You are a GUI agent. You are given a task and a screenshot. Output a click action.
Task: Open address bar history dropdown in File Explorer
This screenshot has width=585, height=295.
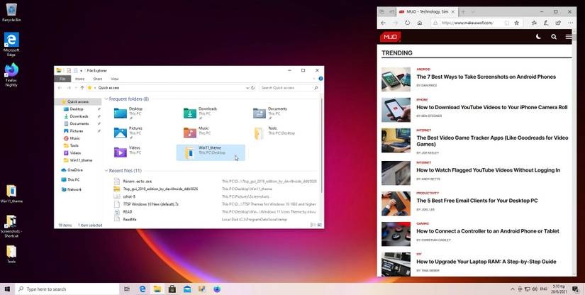click(x=247, y=88)
